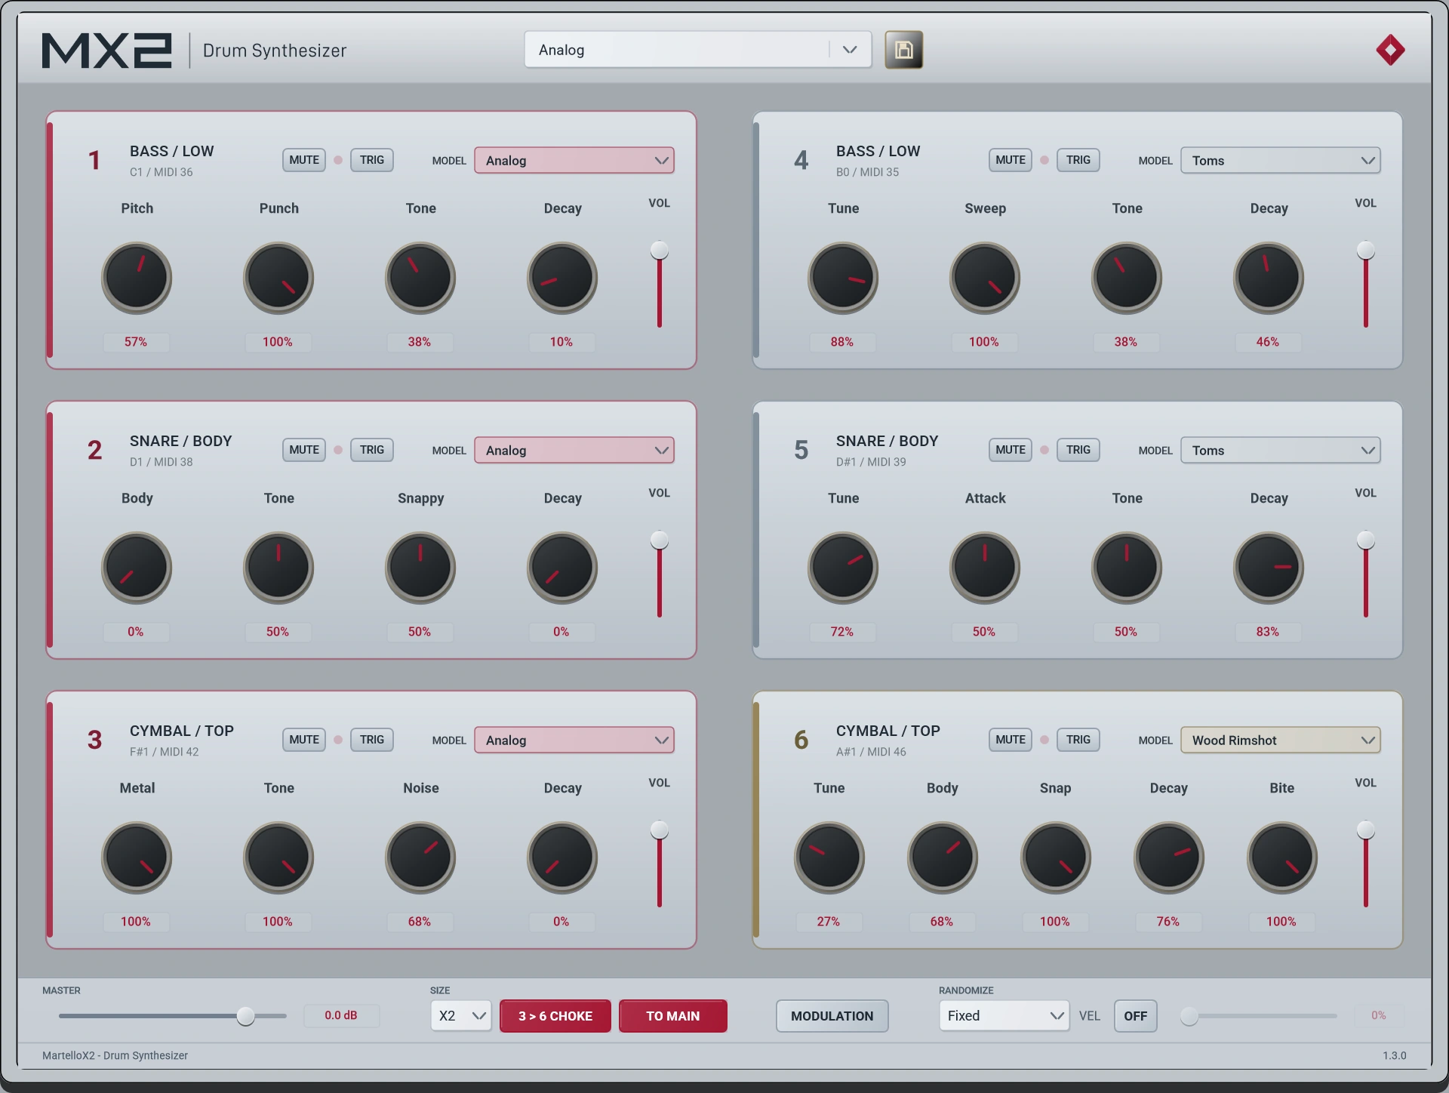Click the Metal knob in channel 3
Viewport: 1449px width, 1093px height.
pos(137,857)
